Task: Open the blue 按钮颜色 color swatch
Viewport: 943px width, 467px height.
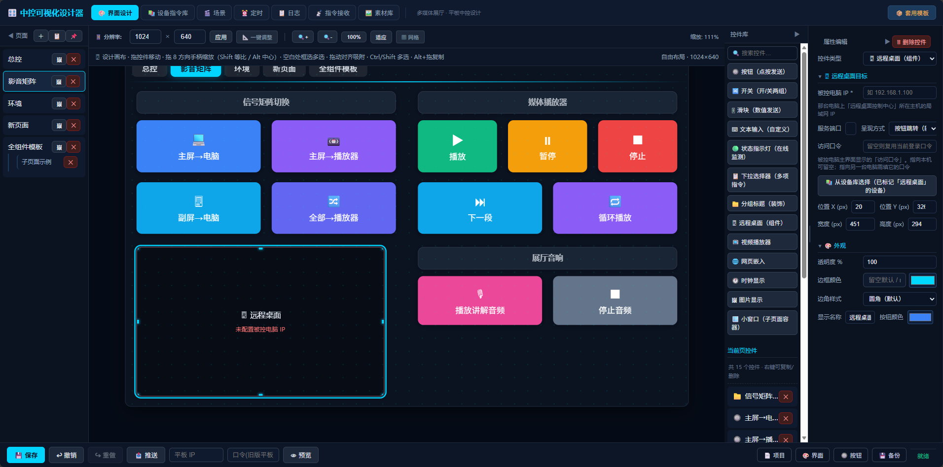Action: [920, 317]
